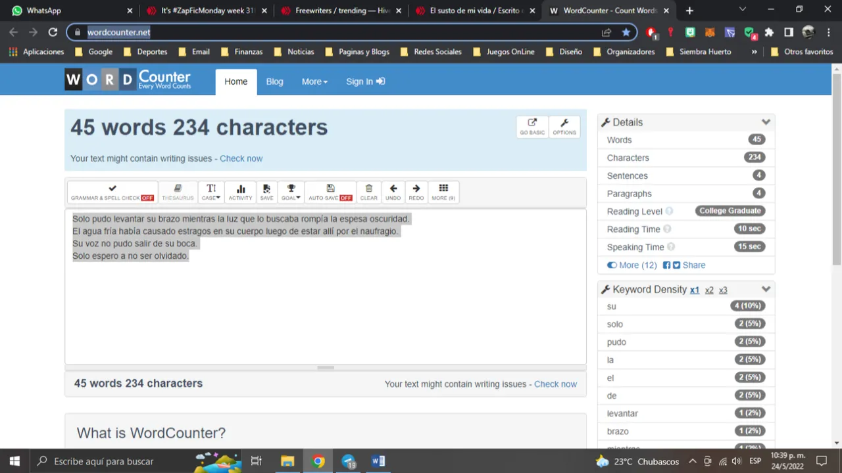Open the Windows Start menu
The image size is (842, 473).
pyautogui.click(x=14, y=461)
